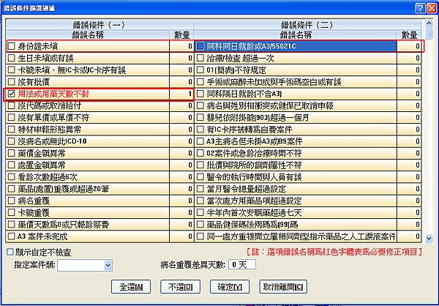The height and width of the screenshot is (306, 439).
Task: Select the 病名重覆 checkbox
Action: click(11, 201)
